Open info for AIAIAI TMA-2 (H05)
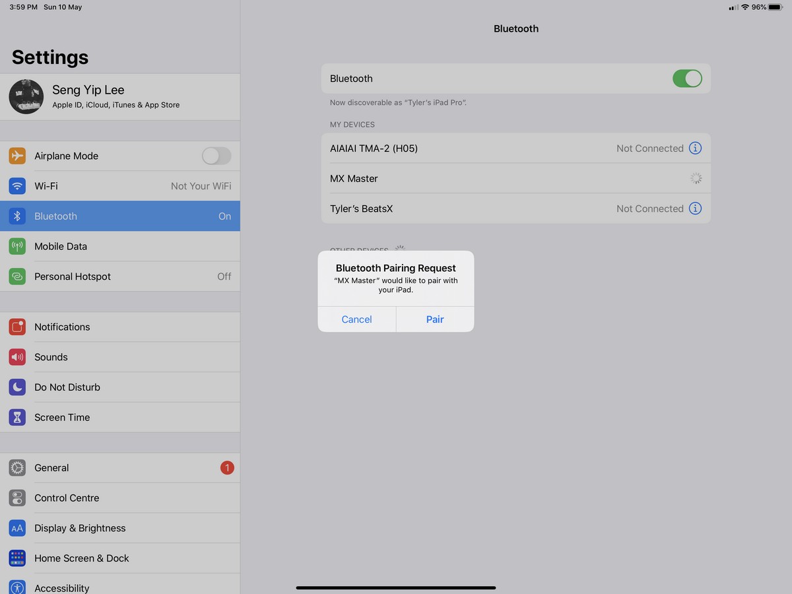 click(695, 148)
